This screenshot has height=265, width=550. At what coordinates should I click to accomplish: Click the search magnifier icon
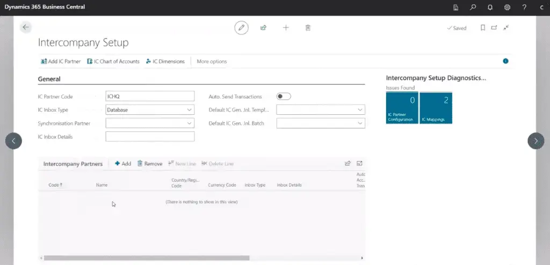473,8
